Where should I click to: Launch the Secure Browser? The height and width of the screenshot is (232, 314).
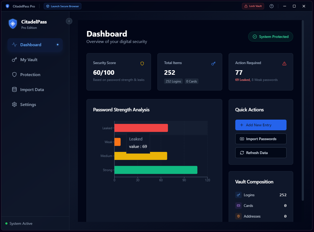coord(62,6)
